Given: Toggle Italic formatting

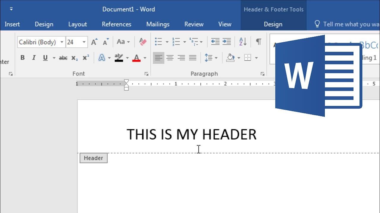Looking at the screenshot, I should pyautogui.click(x=34, y=58).
